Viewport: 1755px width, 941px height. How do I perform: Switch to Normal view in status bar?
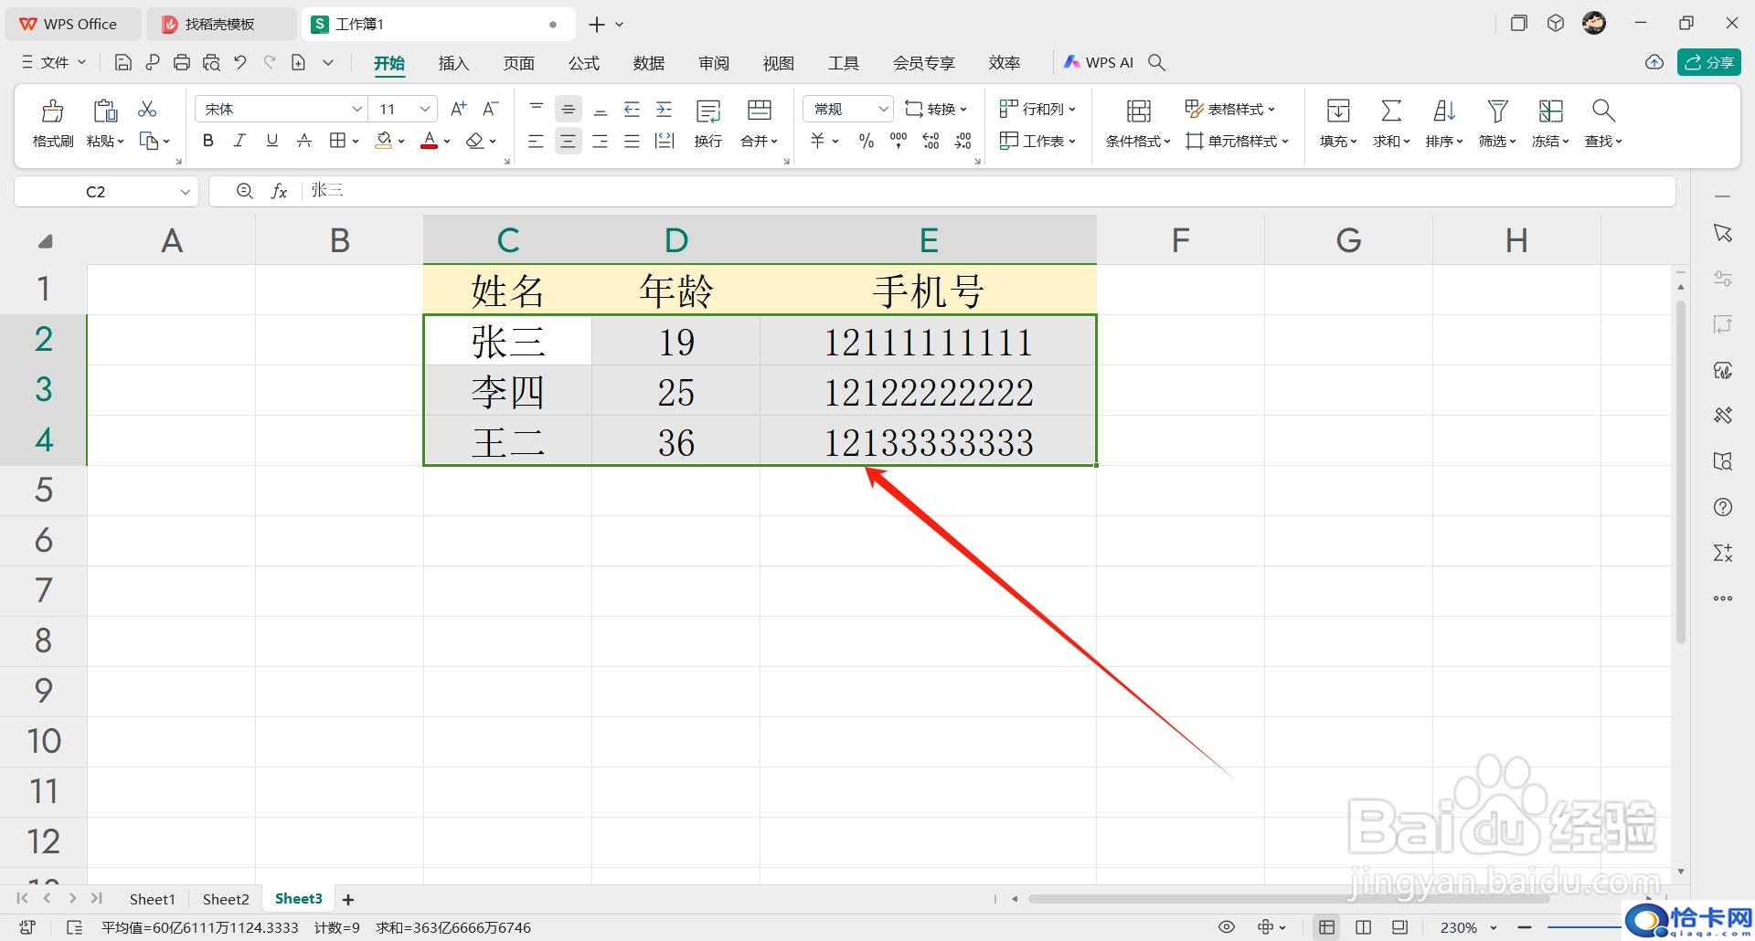pos(1327,927)
